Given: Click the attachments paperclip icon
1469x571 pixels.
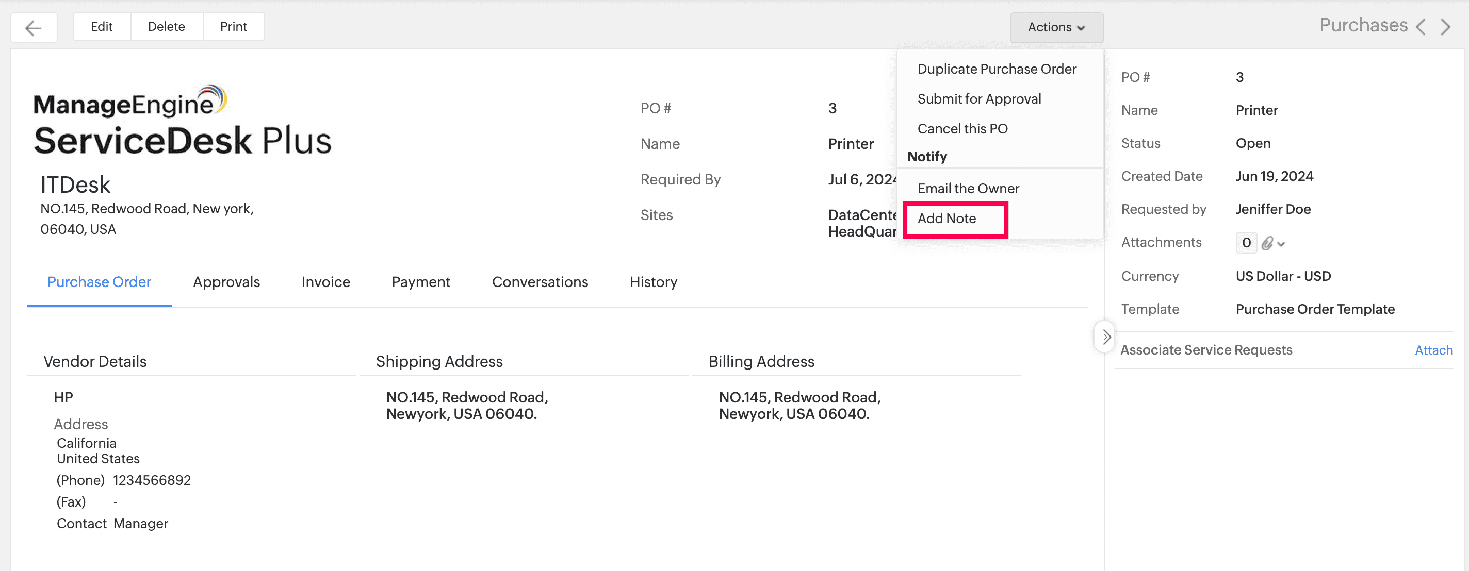Looking at the screenshot, I should click(1267, 243).
